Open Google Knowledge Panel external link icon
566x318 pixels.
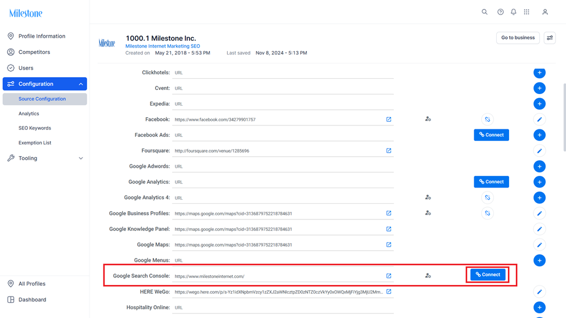click(x=389, y=229)
